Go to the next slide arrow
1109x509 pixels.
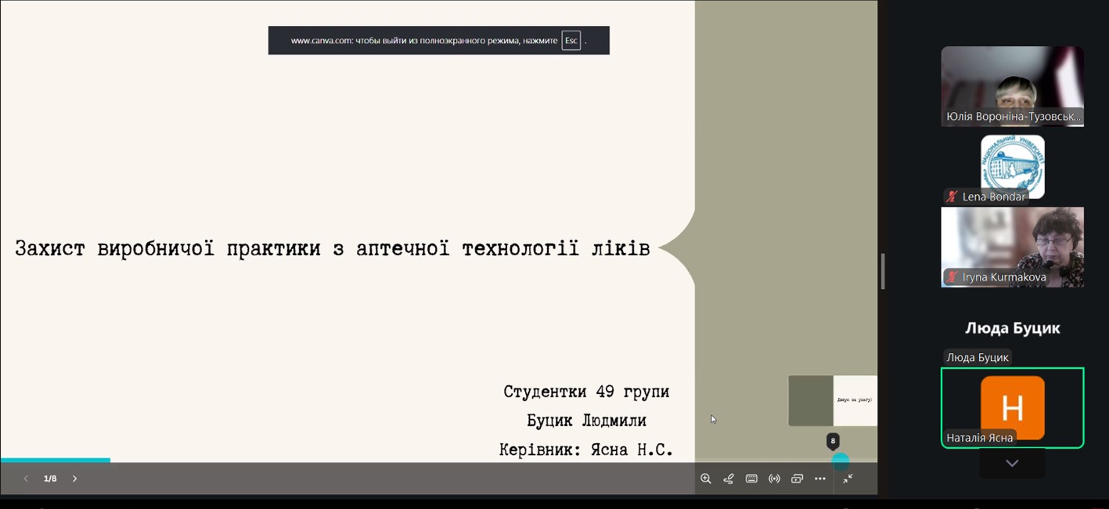[75, 478]
